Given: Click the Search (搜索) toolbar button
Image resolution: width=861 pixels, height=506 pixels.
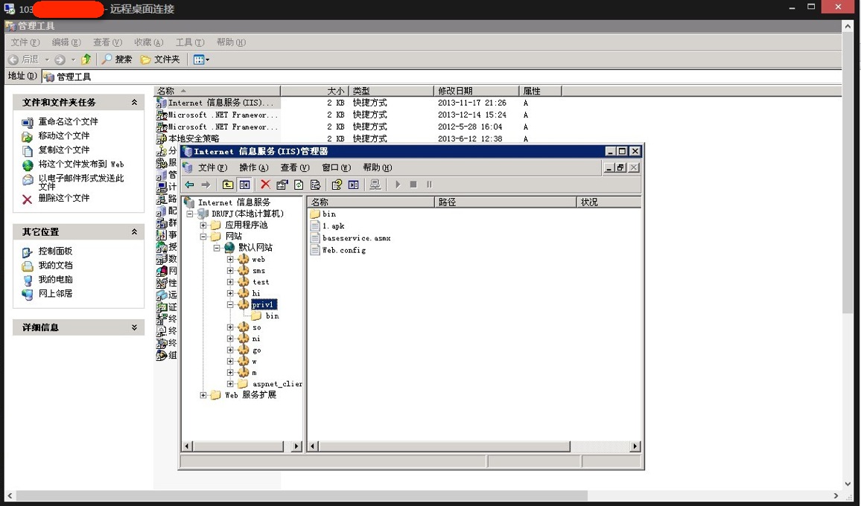Looking at the screenshot, I should tap(117, 60).
